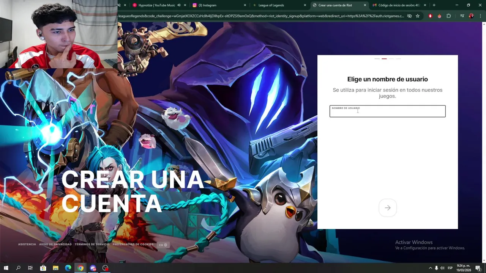This screenshot has width=486, height=273.
Task: Open the notification center icon
Action: click(x=478, y=268)
